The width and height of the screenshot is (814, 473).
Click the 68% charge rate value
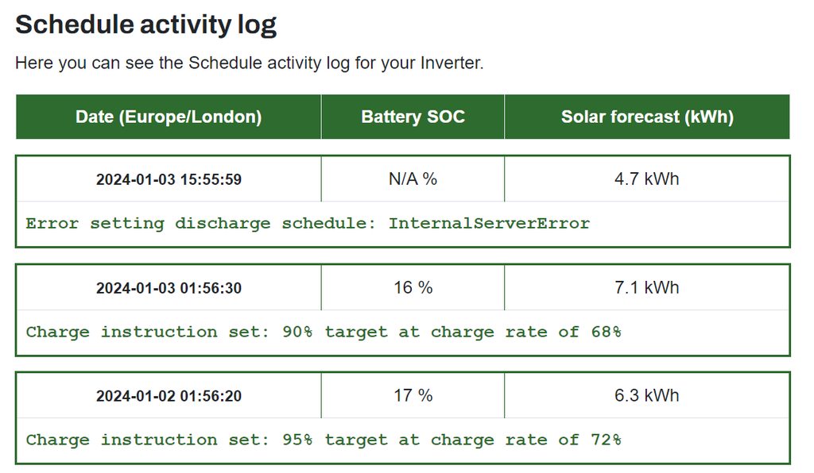coord(606,332)
